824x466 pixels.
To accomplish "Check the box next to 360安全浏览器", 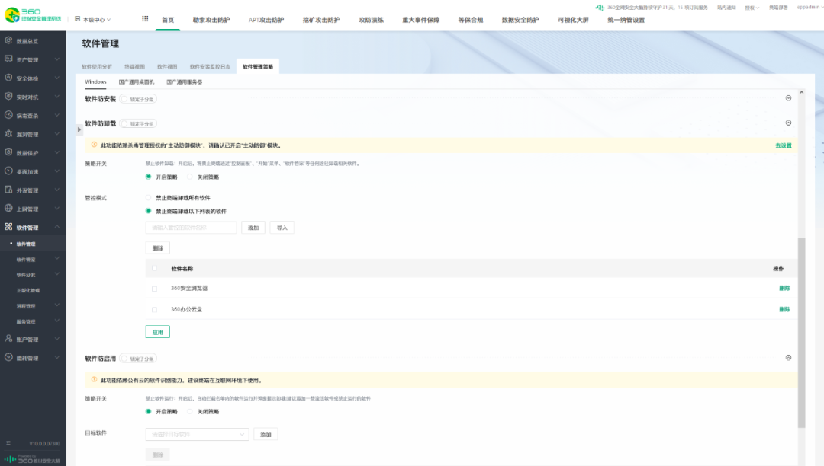I will click(x=156, y=289).
